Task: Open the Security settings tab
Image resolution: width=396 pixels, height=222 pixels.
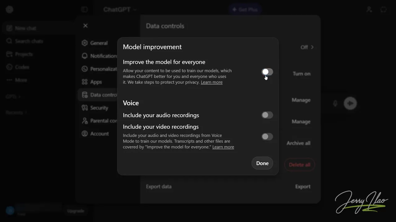Action: [98, 108]
